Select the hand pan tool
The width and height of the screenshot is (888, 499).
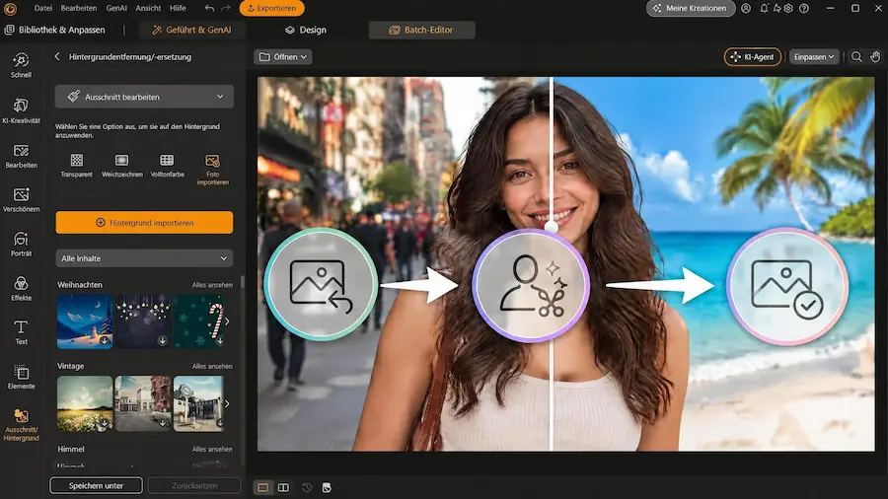click(875, 56)
